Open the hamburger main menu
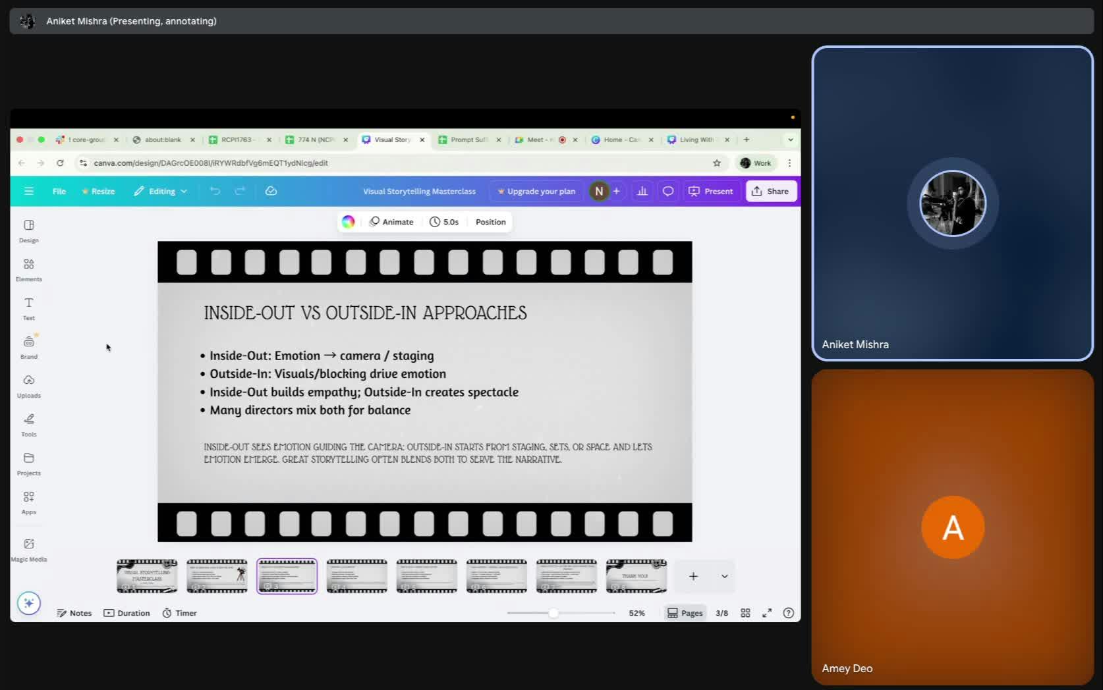Screen dimensions: 1103x690 pyautogui.click(x=29, y=191)
